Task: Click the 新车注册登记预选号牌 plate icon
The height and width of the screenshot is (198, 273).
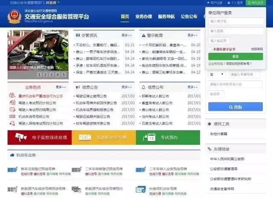Action: pos(12,169)
